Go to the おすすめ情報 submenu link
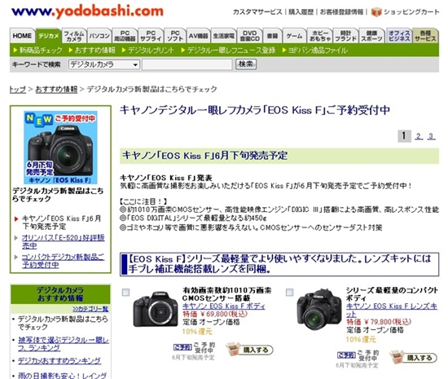 [94, 51]
